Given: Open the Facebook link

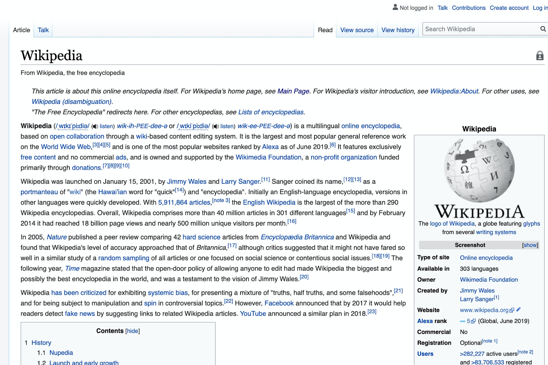Looking at the screenshot, I should 279,303.
